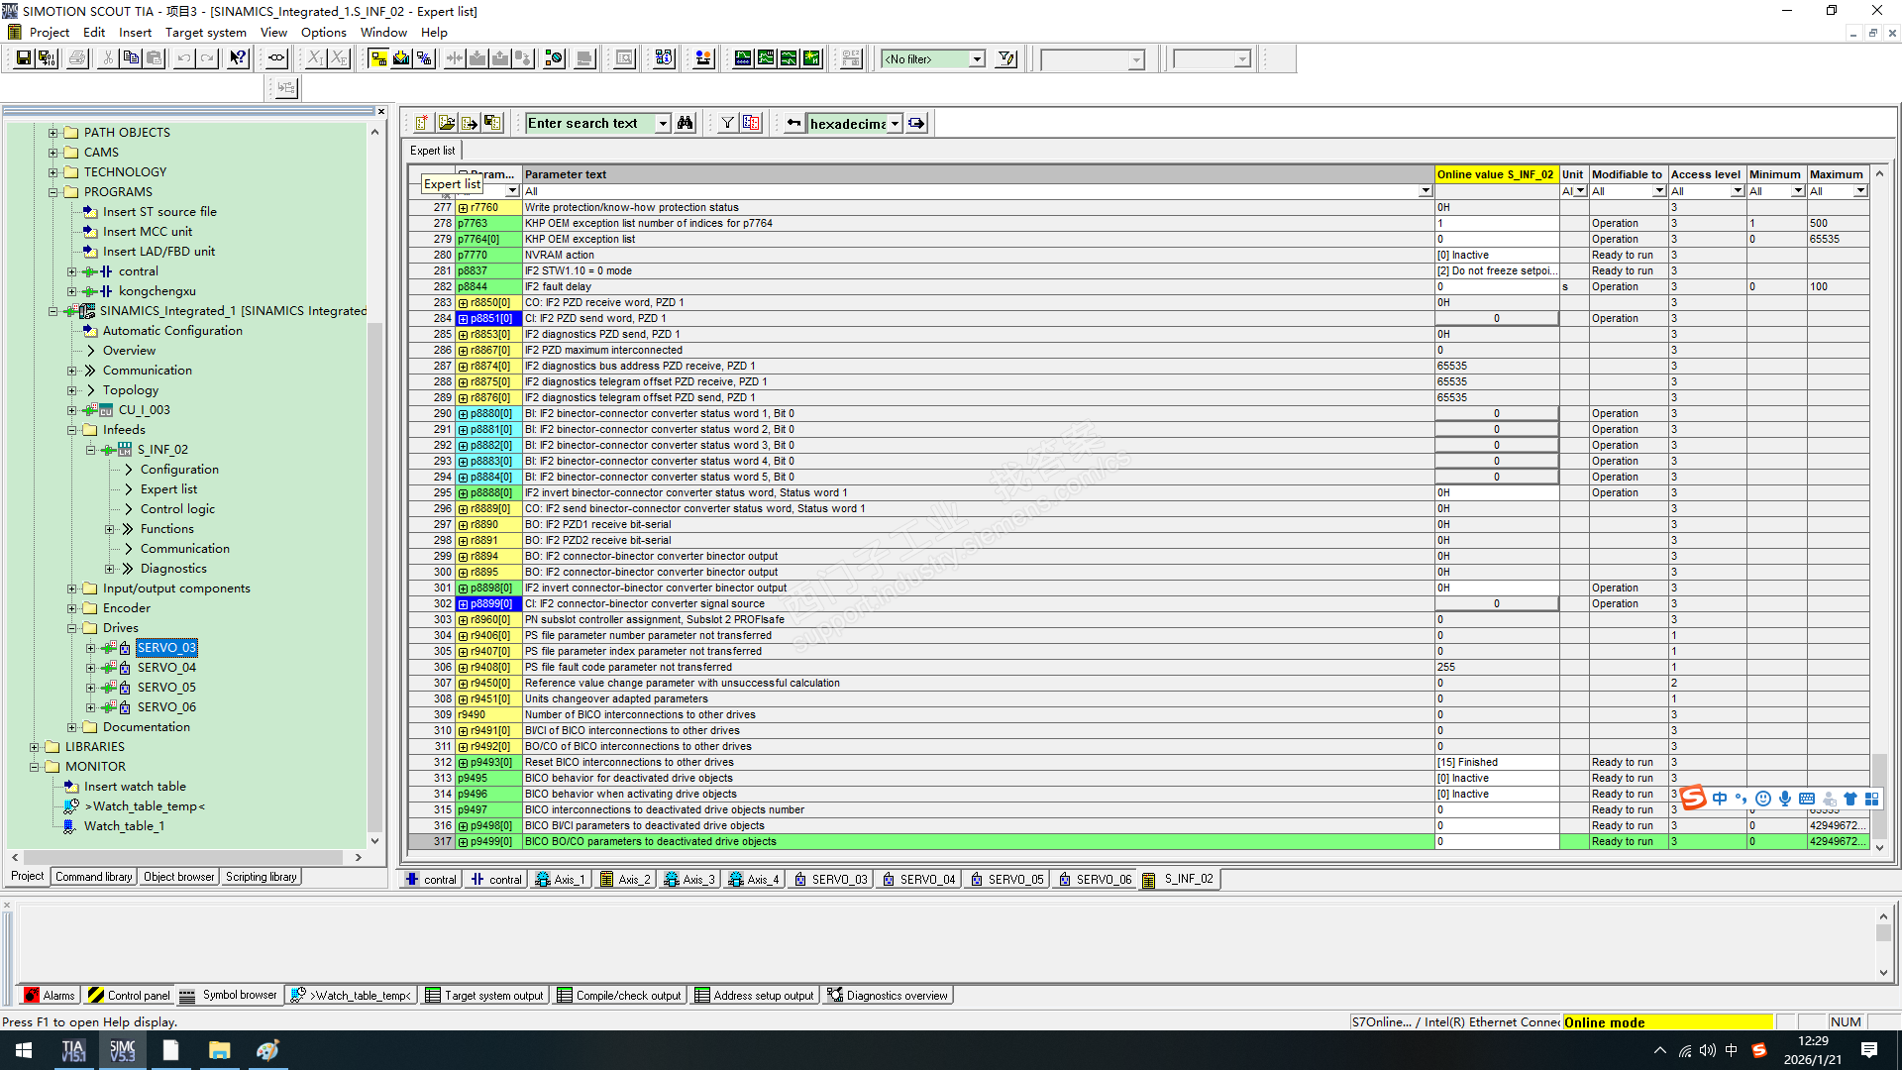Open the hexadecimal format dropdown
1902x1070 pixels.
(x=895, y=124)
